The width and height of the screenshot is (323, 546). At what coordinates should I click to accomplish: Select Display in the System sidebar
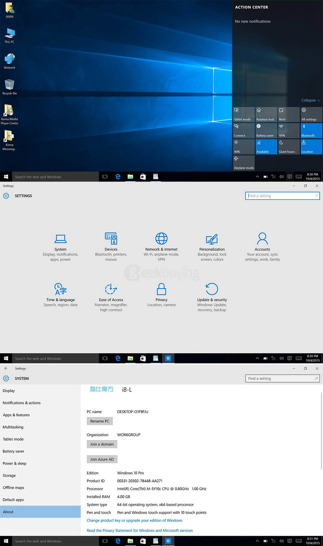40,391
